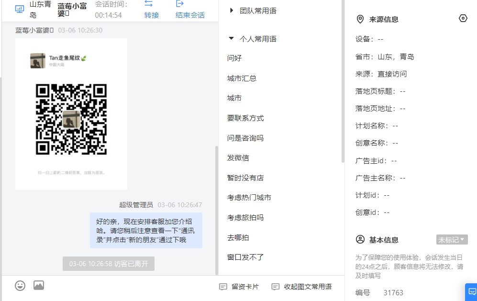Click the 创意名称 row
The height and width of the screenshot is (301, 477).
point(377,143)
